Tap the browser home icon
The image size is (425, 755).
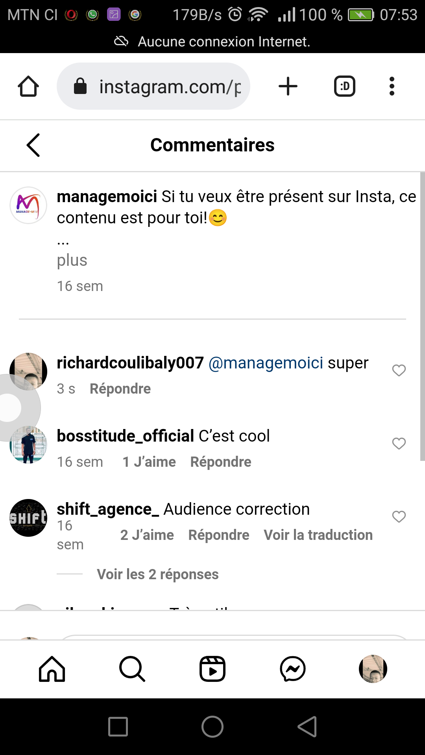[28, 86]
